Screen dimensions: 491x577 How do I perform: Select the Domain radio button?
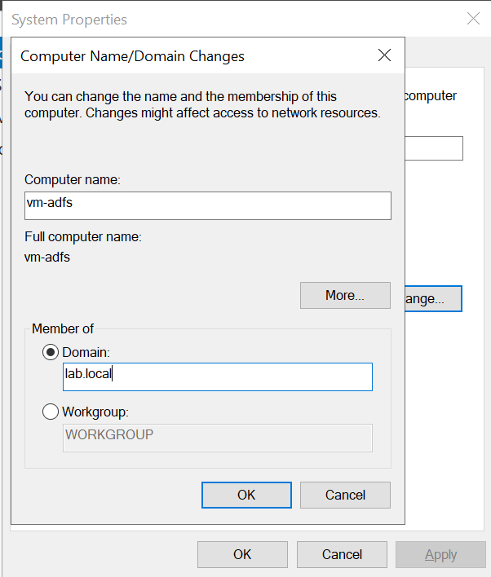point(51,353)
